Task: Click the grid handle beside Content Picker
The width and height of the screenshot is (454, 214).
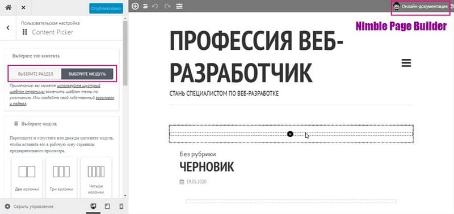Action: coord(25,32)
